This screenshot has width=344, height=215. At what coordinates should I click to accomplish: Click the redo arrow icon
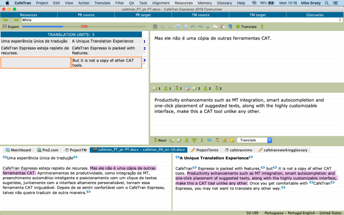point(200,27)
